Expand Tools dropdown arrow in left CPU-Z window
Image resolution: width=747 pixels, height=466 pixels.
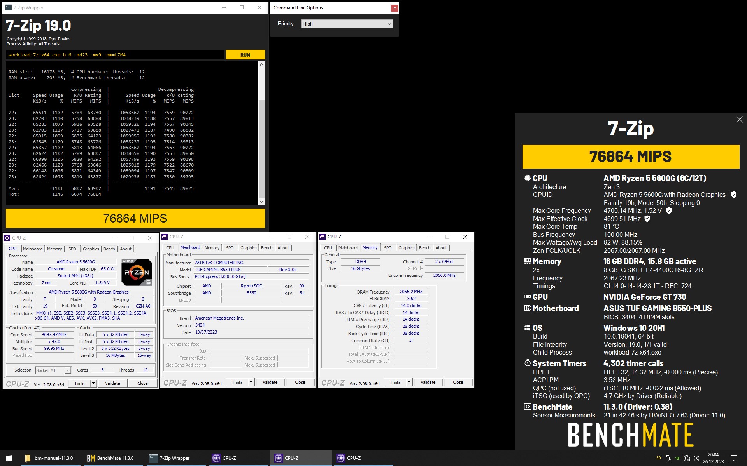[93, 383]
